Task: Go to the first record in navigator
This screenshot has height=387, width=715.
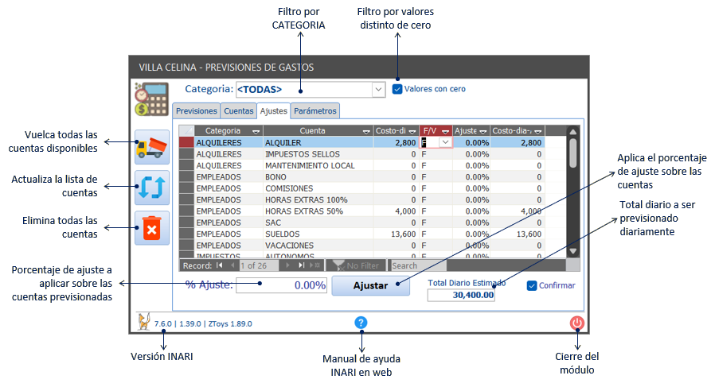Action: [x=220, y=265]
